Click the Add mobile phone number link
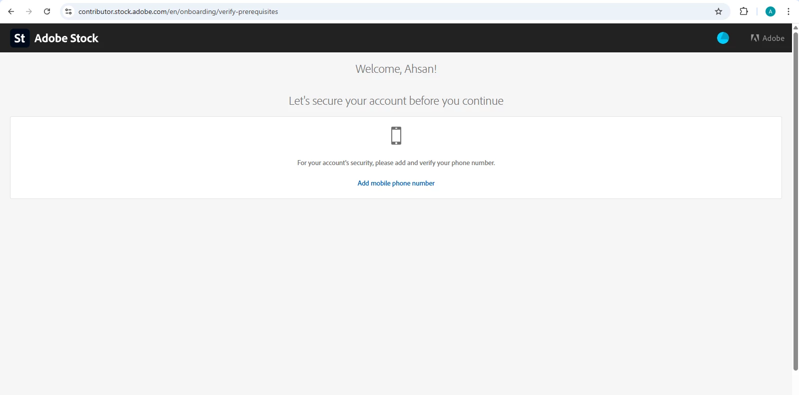Viewport: 799px width, 395px height. 396,183
